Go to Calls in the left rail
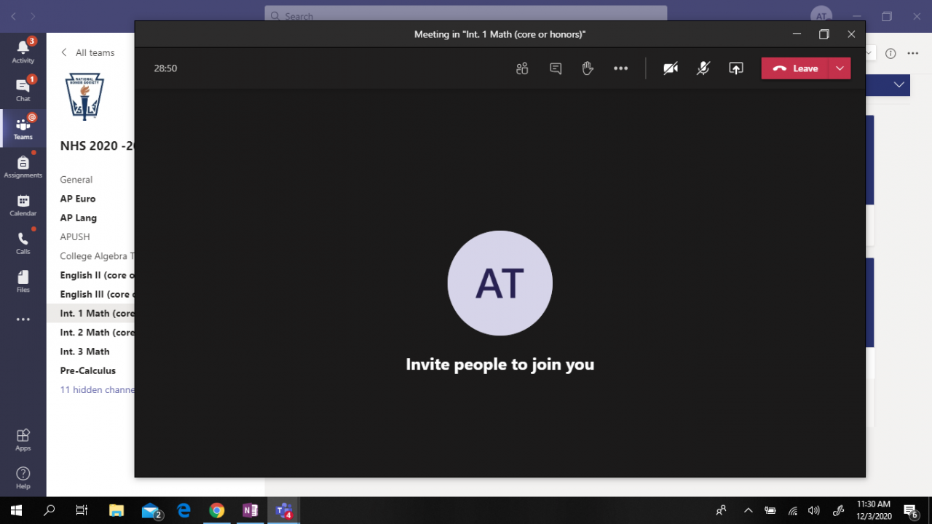 [x=23, y=243]
